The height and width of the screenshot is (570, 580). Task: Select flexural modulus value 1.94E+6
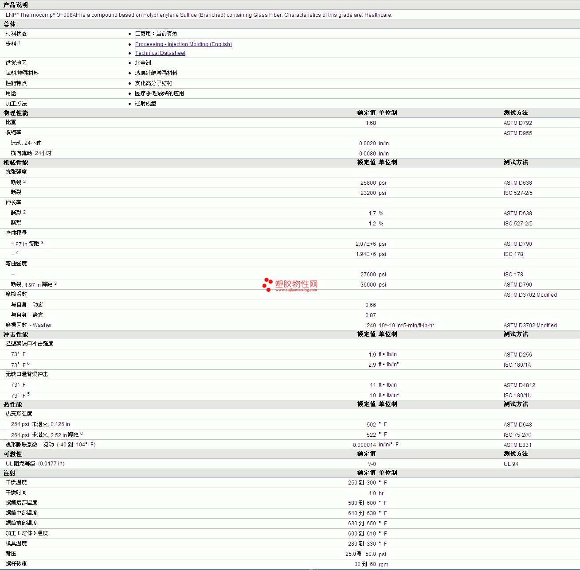click(x=366, y=254)
